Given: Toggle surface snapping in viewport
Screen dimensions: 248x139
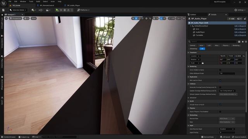Looking at the screenshot, I should click(x=150, y=19).
